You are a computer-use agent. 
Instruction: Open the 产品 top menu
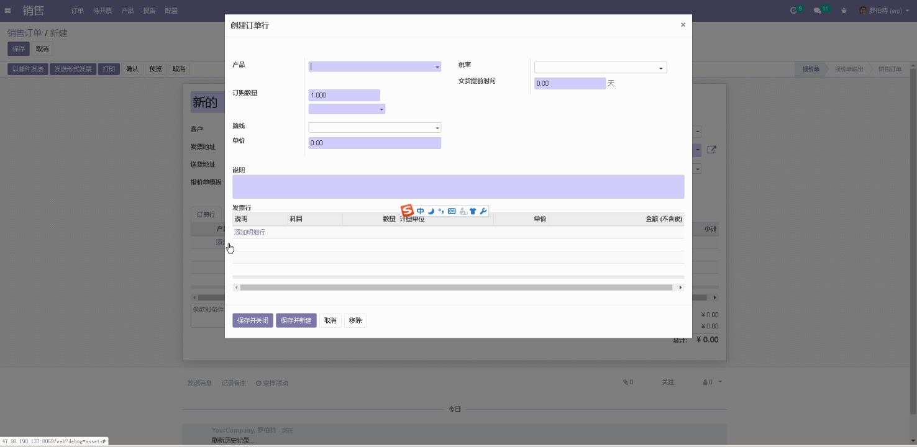[x=127, y=11]
